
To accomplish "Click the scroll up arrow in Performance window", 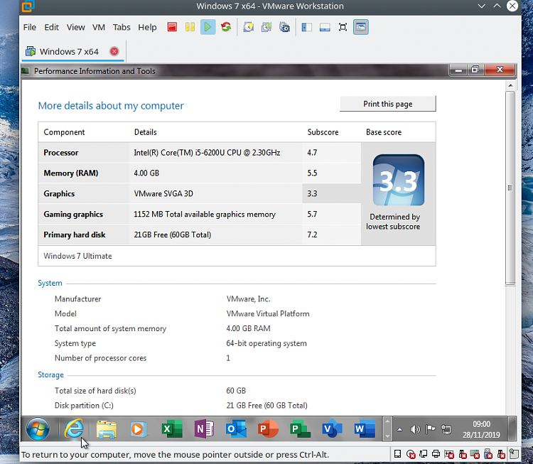I will coord(510,85).
